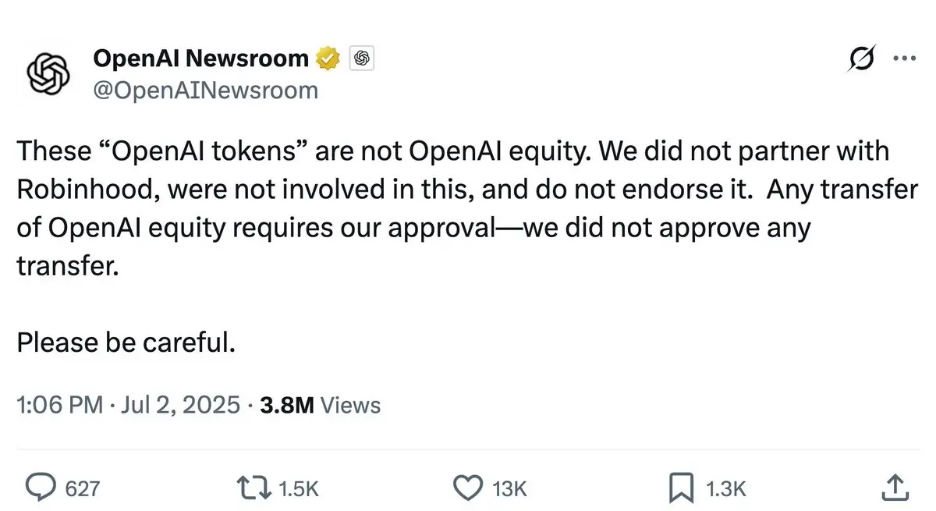Screen dimensions: 936x511
Task: Click the heart icon to unlike later
Action: click(x=468, y=488)
